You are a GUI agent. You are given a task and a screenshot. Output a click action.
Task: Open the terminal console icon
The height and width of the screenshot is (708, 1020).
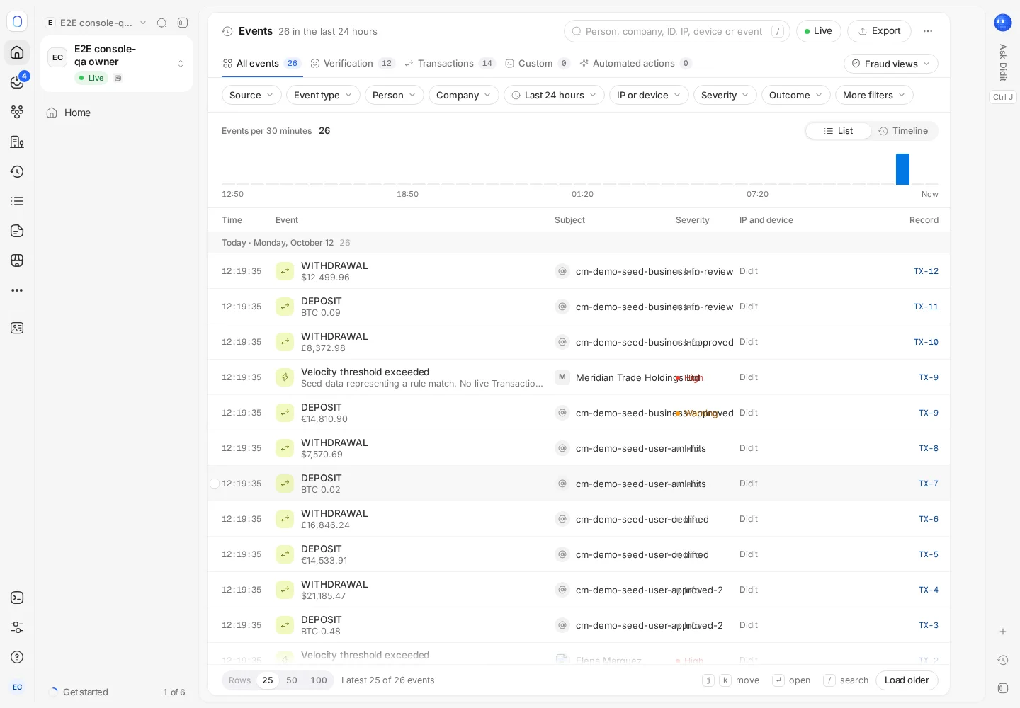pos(17,598)
